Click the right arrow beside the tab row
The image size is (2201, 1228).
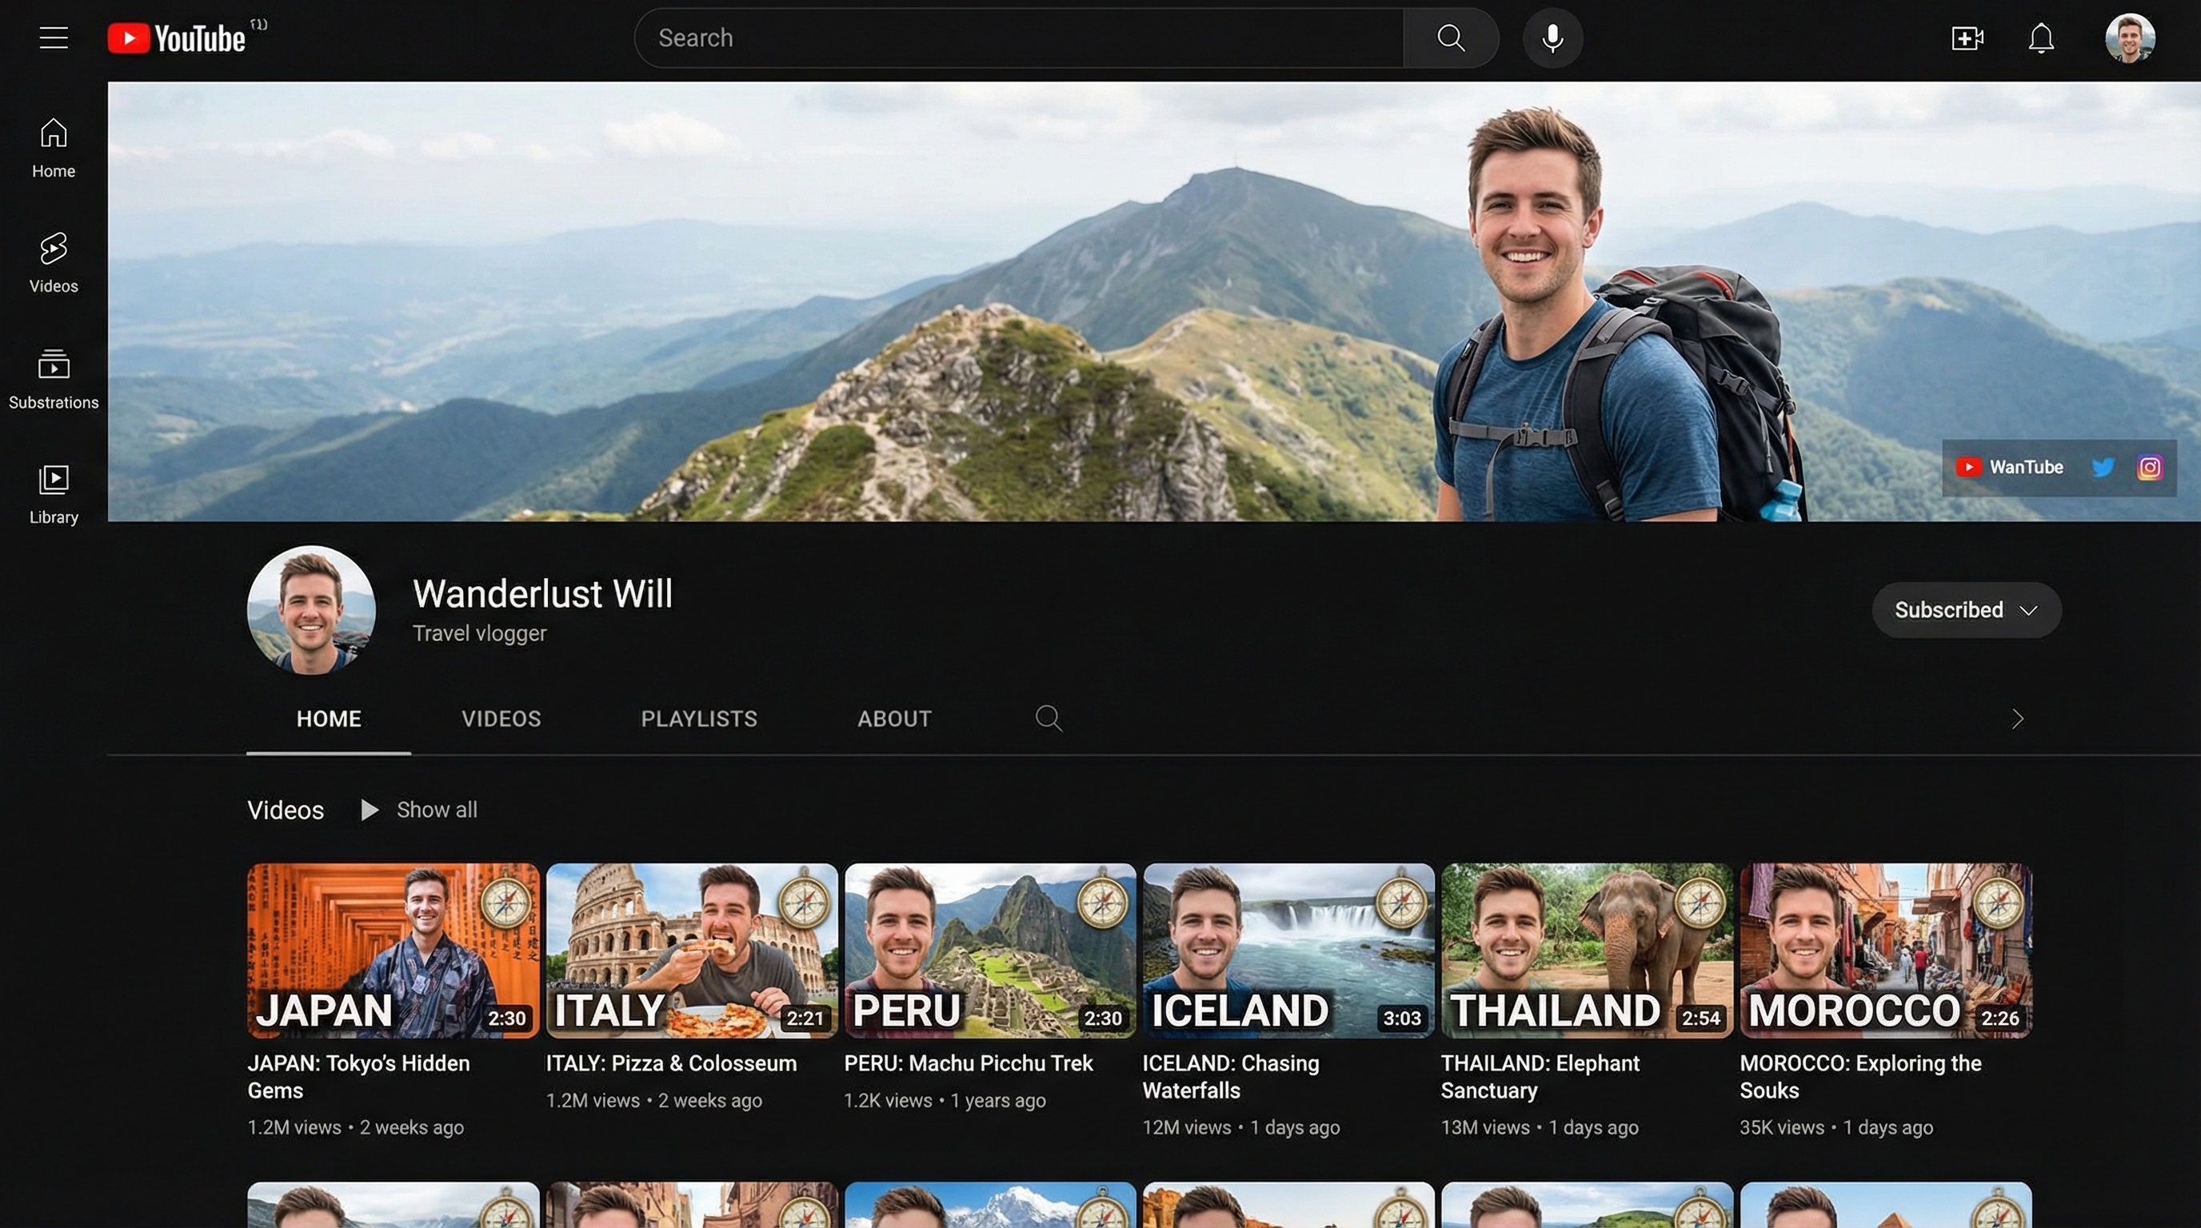2019,718
